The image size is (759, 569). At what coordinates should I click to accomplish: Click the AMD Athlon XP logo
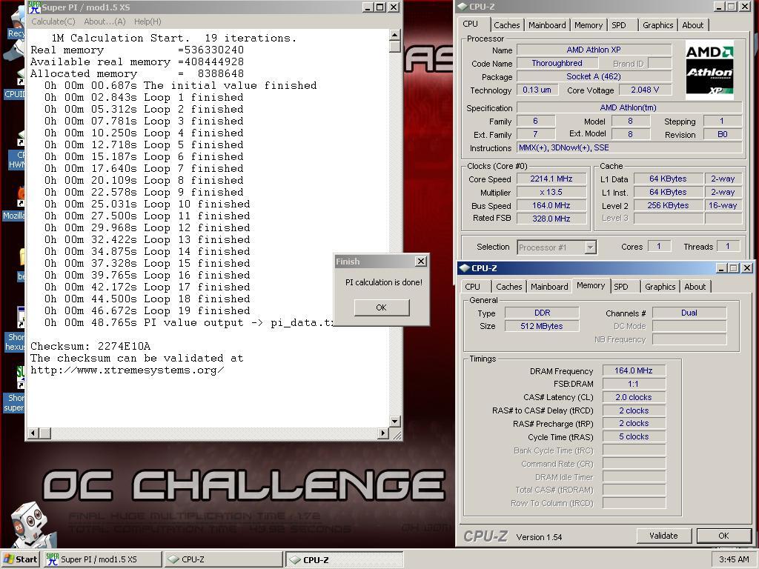709,70
